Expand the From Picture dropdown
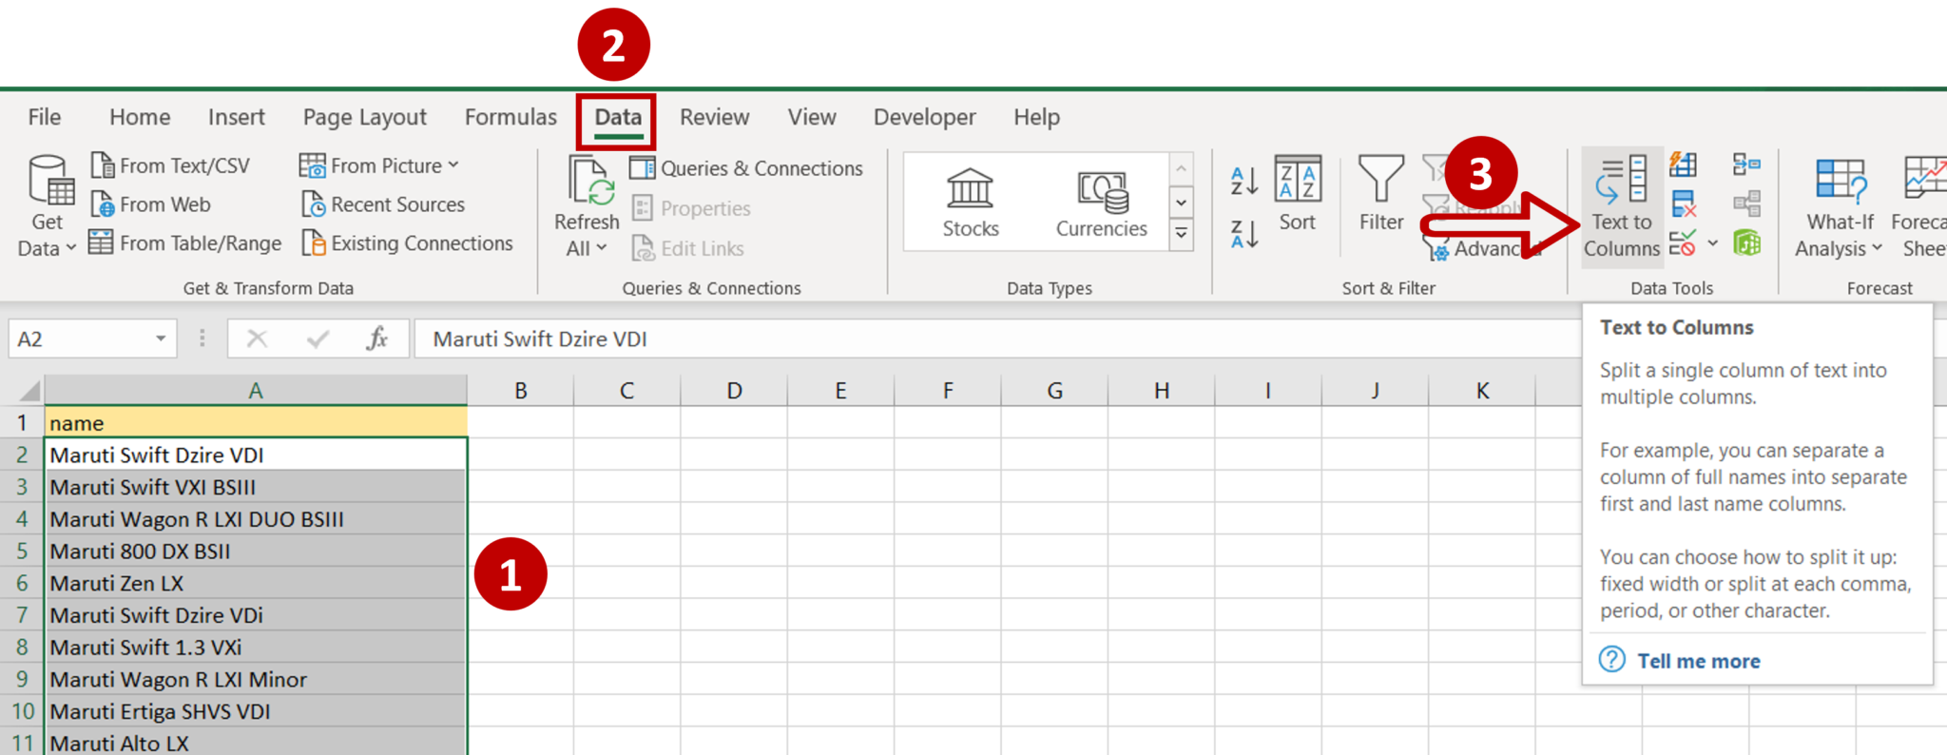This screenshot has height=755, width=1947. (453, 165)
